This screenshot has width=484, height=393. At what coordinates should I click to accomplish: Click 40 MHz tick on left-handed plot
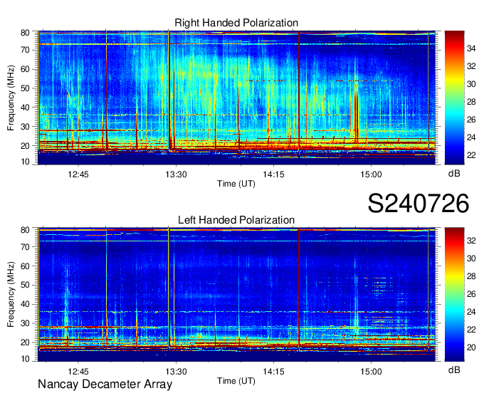25,304
